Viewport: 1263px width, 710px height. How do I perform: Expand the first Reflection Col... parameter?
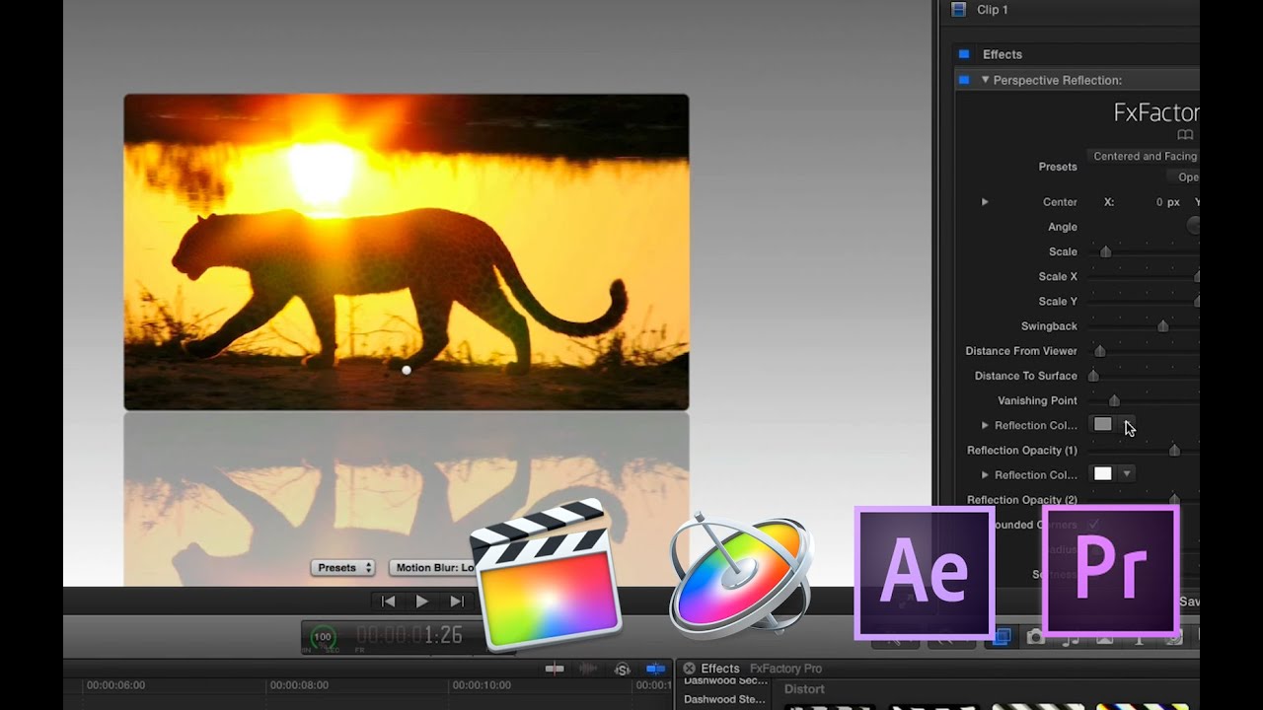[985, 425]
